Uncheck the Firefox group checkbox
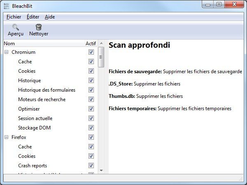The width and height of the screenshot is (247, 185). coord(91,137)
